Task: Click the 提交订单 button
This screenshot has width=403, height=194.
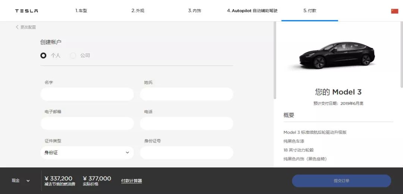Action: pos(341,181)
